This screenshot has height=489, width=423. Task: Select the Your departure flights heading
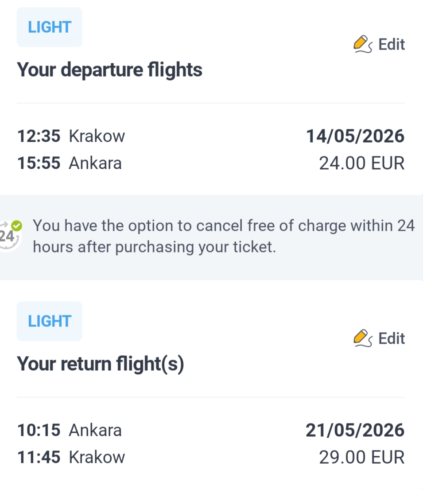(x=109, y=70)
